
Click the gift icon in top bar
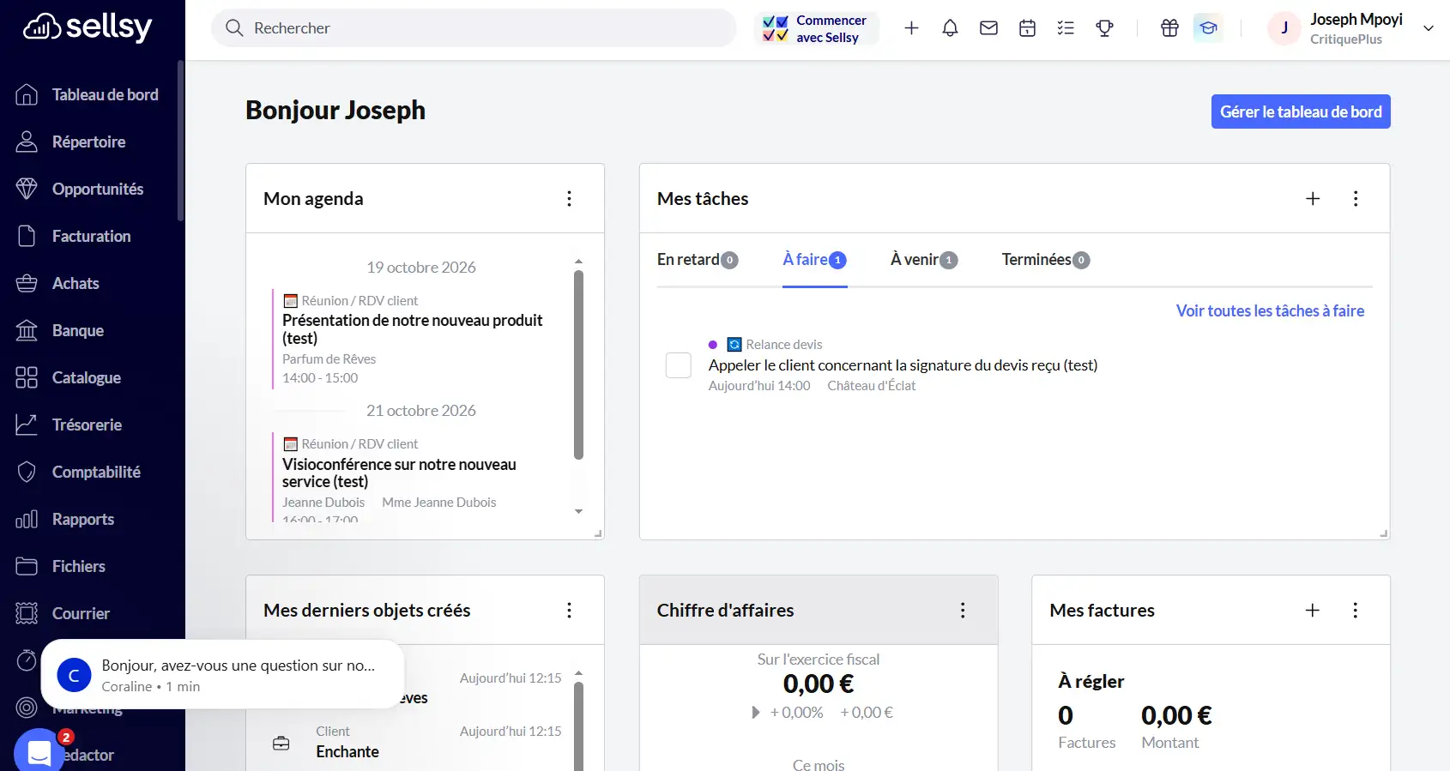[x=1169, y=28]
